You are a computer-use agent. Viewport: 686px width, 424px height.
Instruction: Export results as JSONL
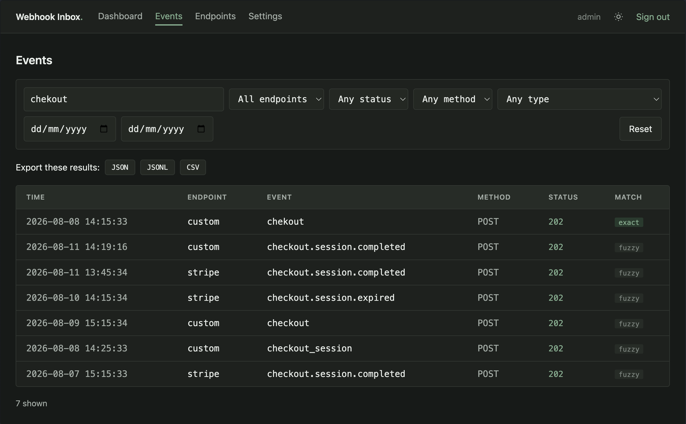pos(157,167)
